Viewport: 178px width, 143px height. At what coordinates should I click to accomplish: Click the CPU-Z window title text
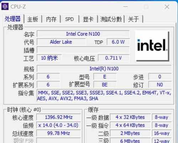pos(18,7)
